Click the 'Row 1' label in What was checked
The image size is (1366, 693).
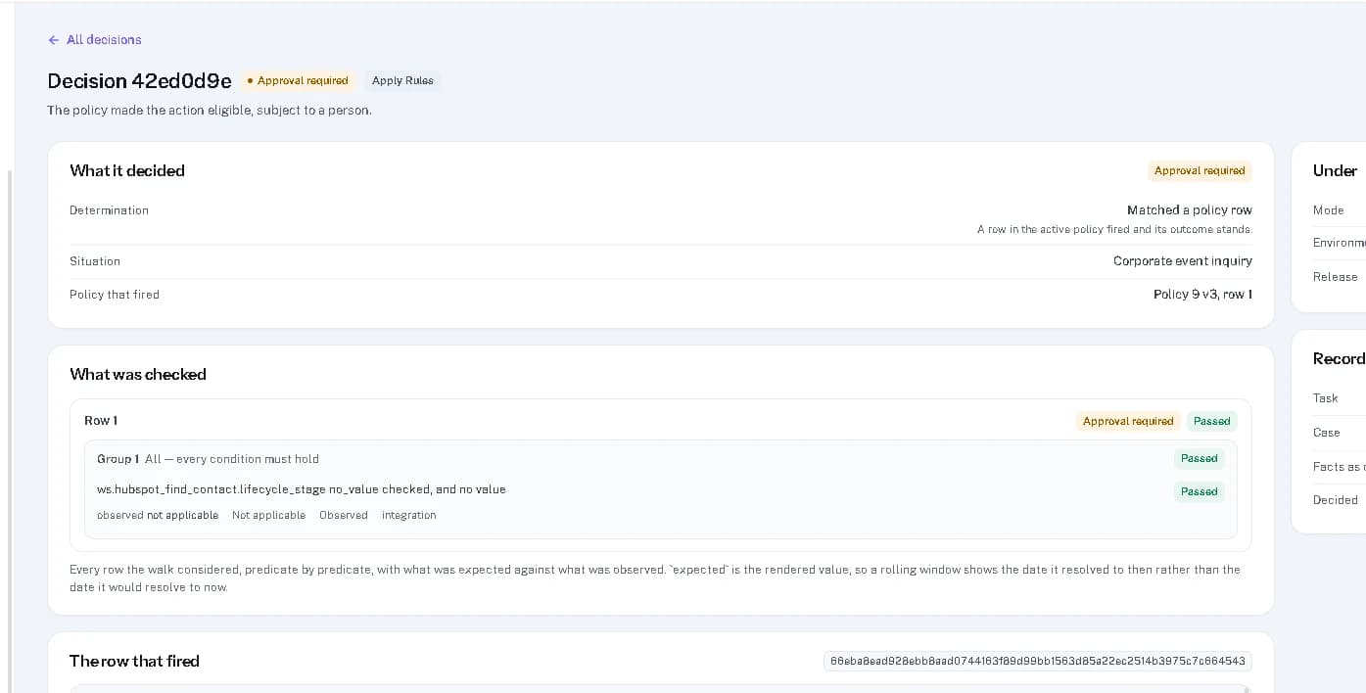tap(101, 421)
